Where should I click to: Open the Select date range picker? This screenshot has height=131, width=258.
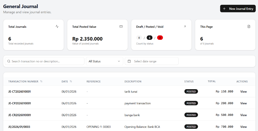[x=152, y=61]
